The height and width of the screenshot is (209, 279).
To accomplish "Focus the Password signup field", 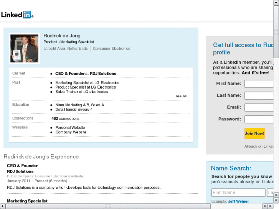I will 259,119.
